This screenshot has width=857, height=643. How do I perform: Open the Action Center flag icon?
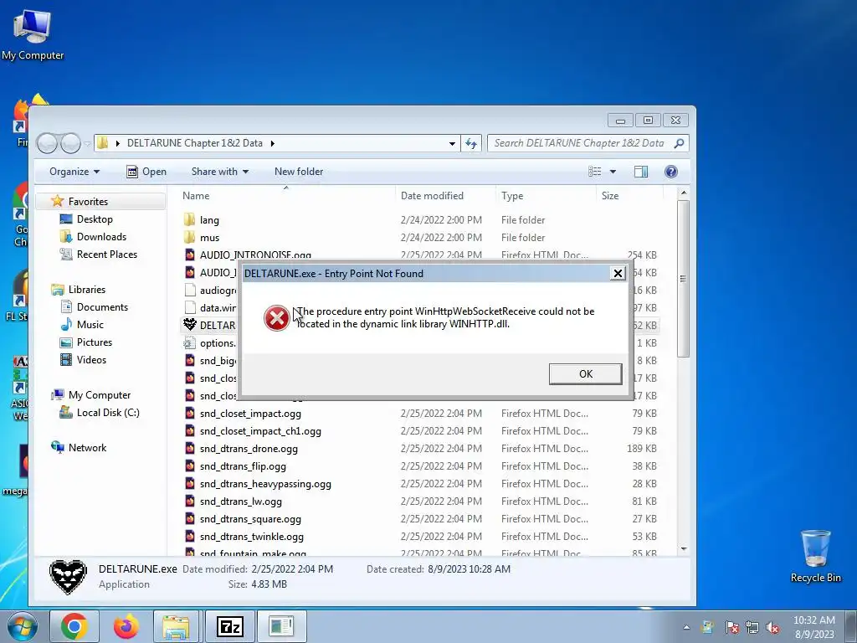tap(731, 627)
